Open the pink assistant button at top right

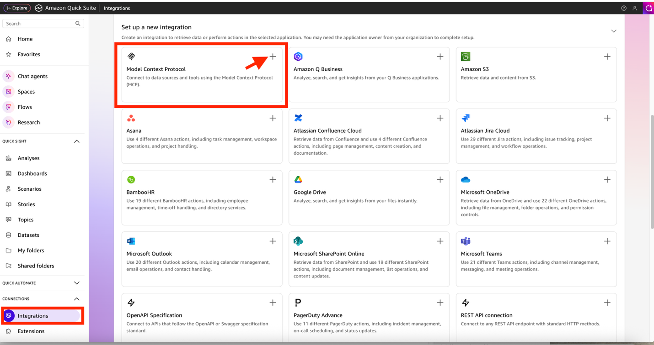[649, 8]
